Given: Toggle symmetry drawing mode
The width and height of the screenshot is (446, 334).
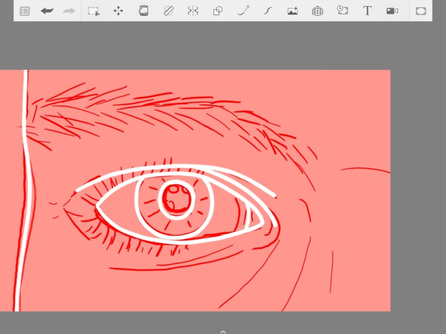Looking at the screenshot, I should (x=193, y=11).
